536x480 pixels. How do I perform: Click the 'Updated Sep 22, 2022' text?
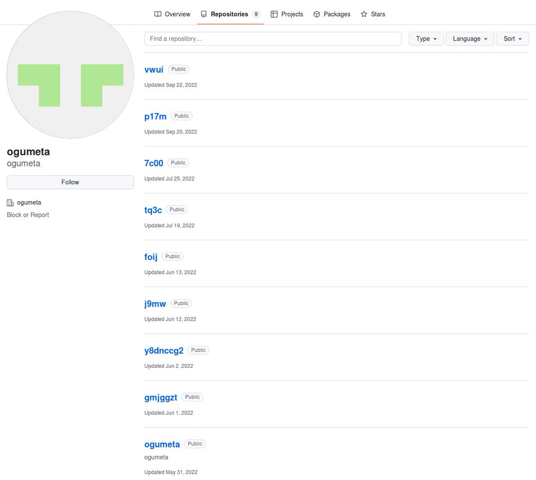tap(171, 85)
